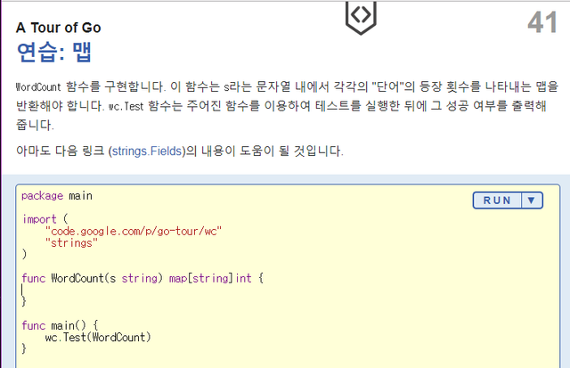Click the func main() line
The image size is (570, 368).
click(x=60, y=325)
